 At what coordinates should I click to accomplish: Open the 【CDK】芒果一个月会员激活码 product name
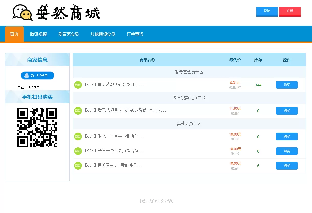(x=114, y=151)
